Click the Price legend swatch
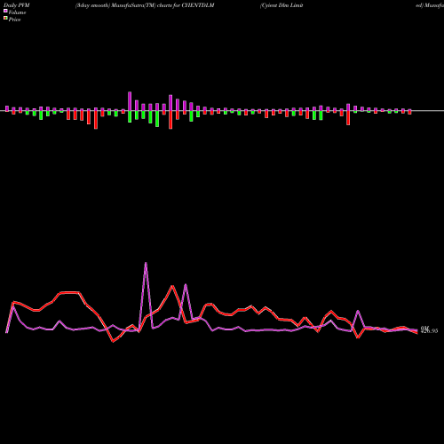The height and width of the screenshot is (444, 444). click(x=5, y=19)
